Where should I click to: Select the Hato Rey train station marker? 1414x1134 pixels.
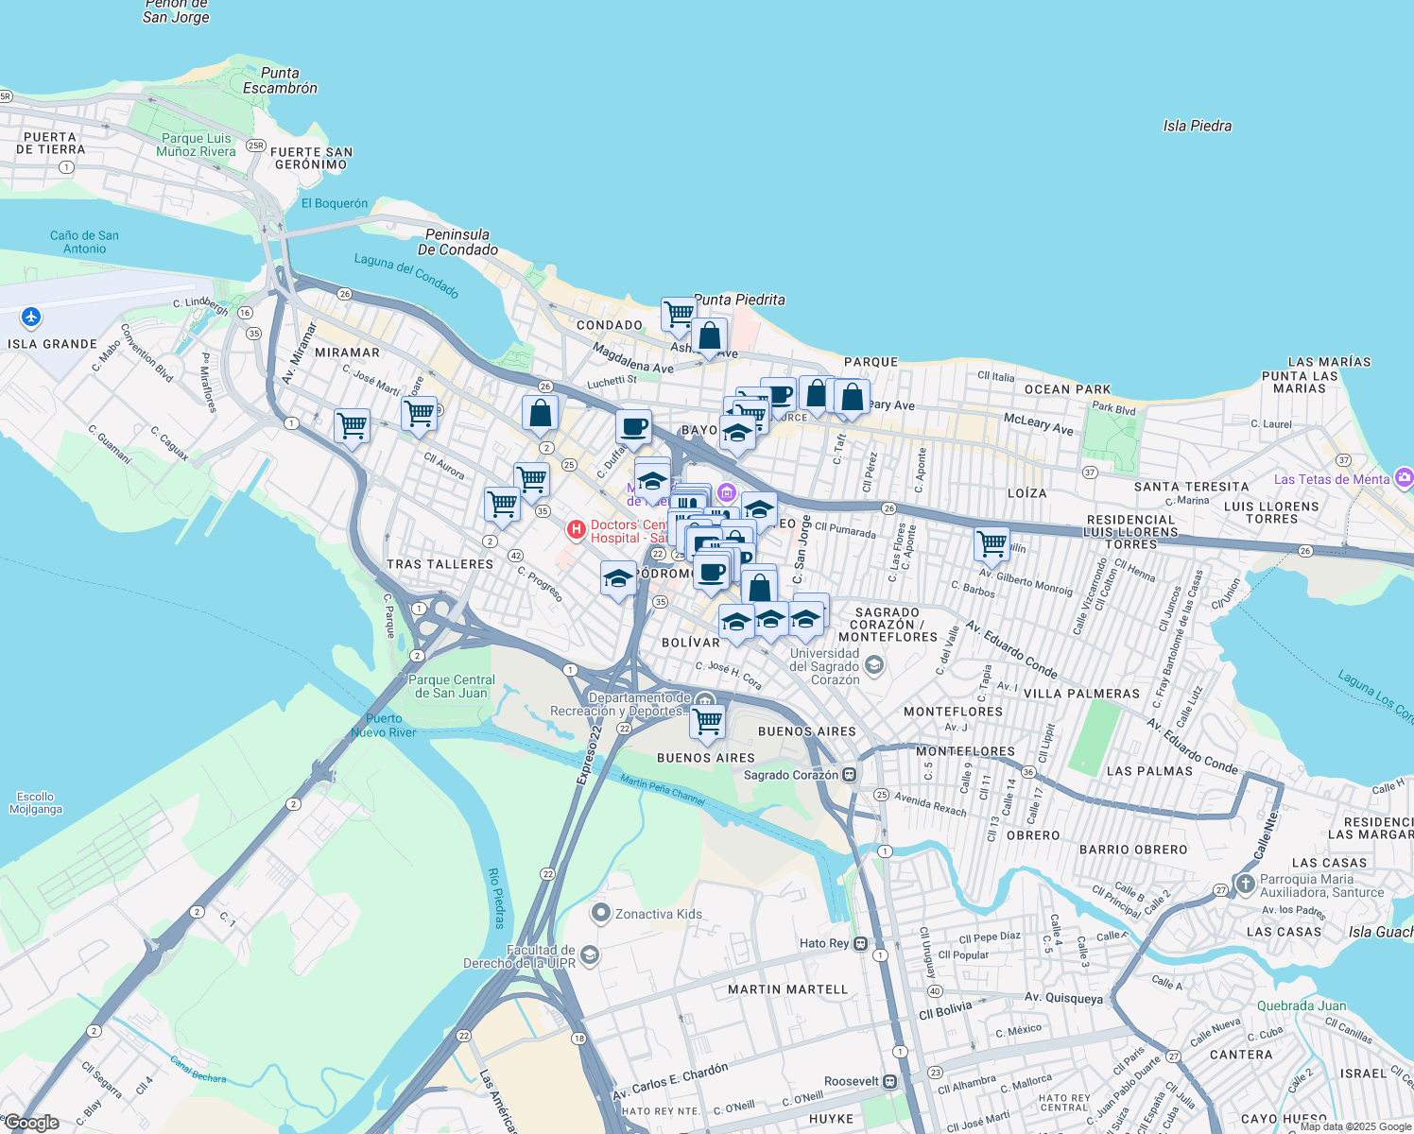tap(860, 944)
